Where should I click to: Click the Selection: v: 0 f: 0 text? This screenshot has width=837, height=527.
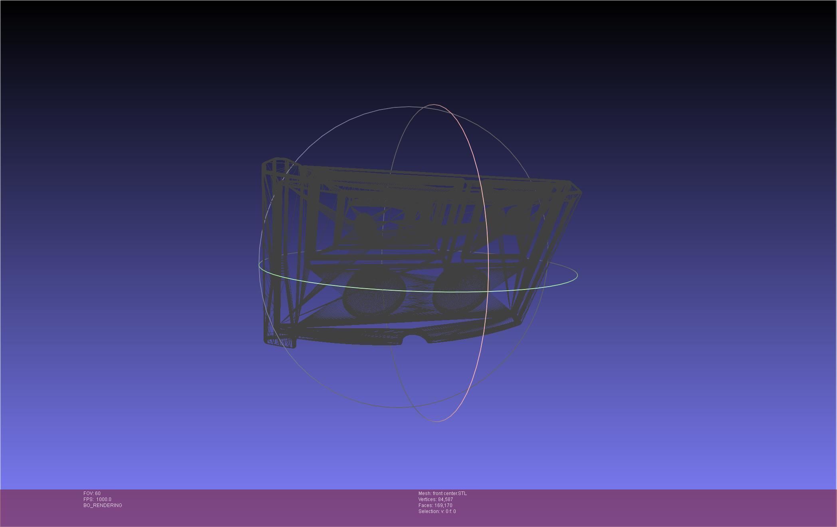point(437,511)
